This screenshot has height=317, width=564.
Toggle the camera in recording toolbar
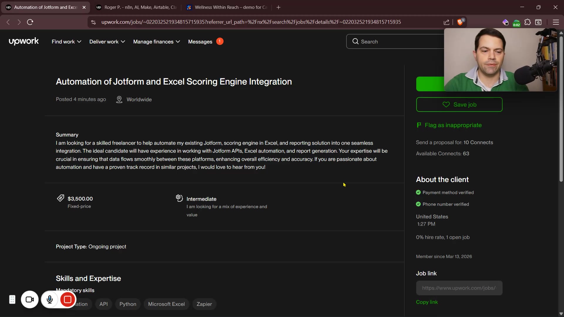point(30,299)
